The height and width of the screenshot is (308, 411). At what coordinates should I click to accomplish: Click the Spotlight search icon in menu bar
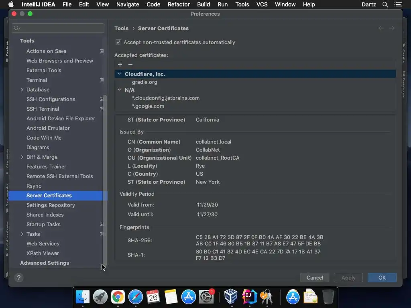385,4
